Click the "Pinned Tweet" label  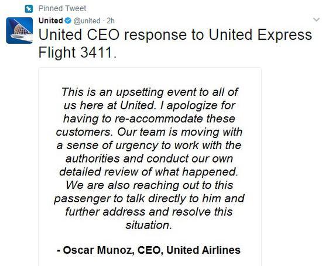62,8
